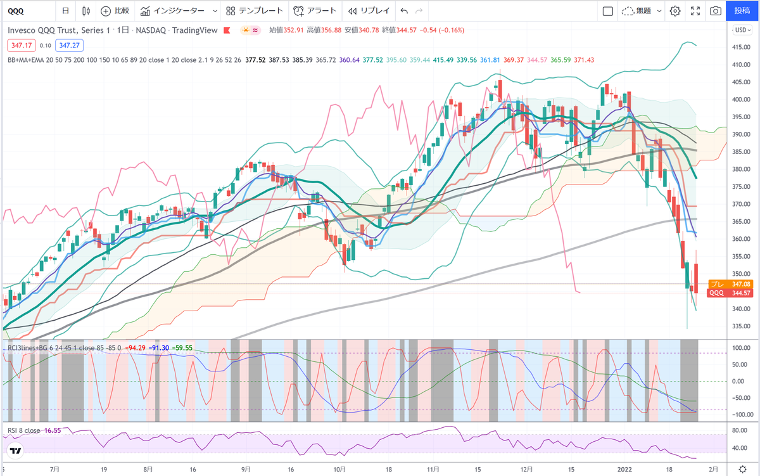
Task: Publish the chart with 投稿 button
Action: [x=742, y=11]
